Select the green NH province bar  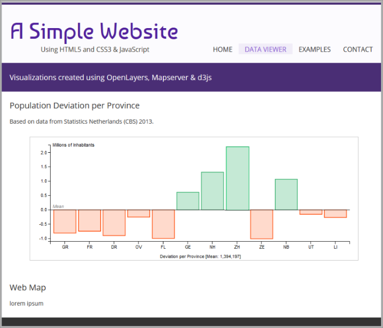tap(212, 191)
